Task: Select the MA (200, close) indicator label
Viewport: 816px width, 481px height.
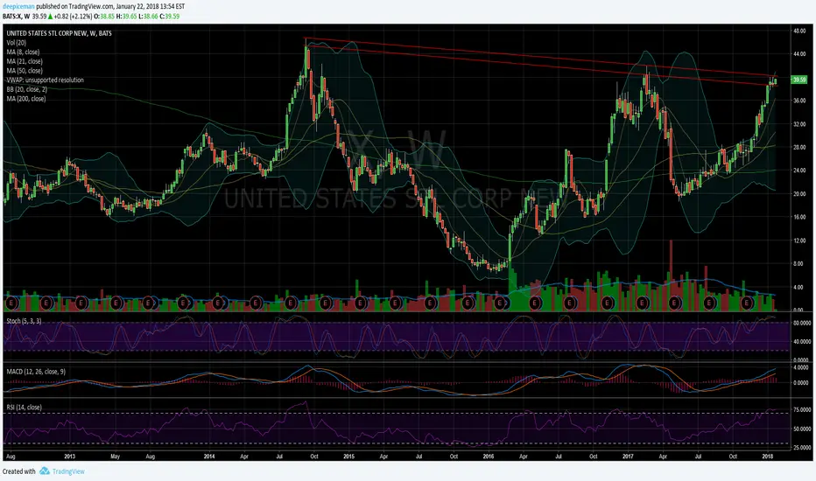Action: [x=26, y=99]
